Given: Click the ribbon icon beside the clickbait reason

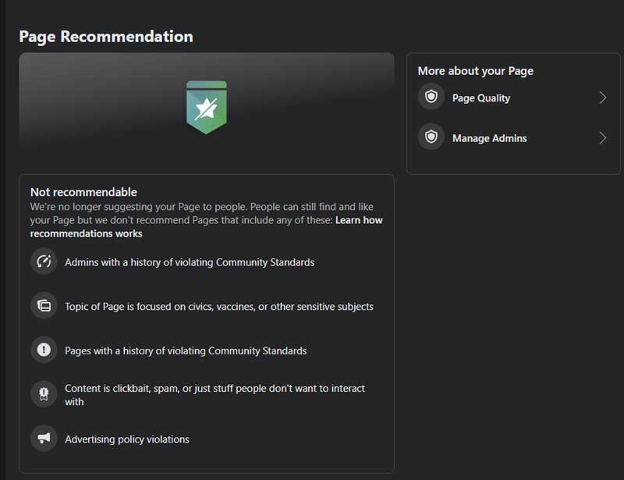Looking at the screenshot, I should (44, 394).
